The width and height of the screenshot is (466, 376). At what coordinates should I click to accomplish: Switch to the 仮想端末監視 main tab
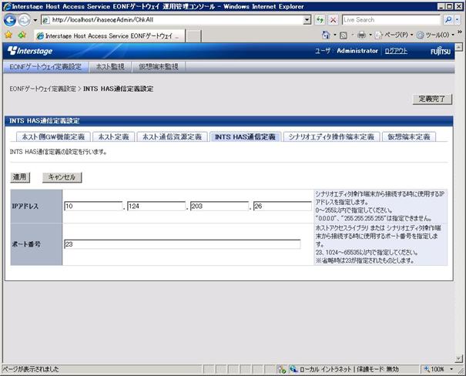tap(159, 67)
